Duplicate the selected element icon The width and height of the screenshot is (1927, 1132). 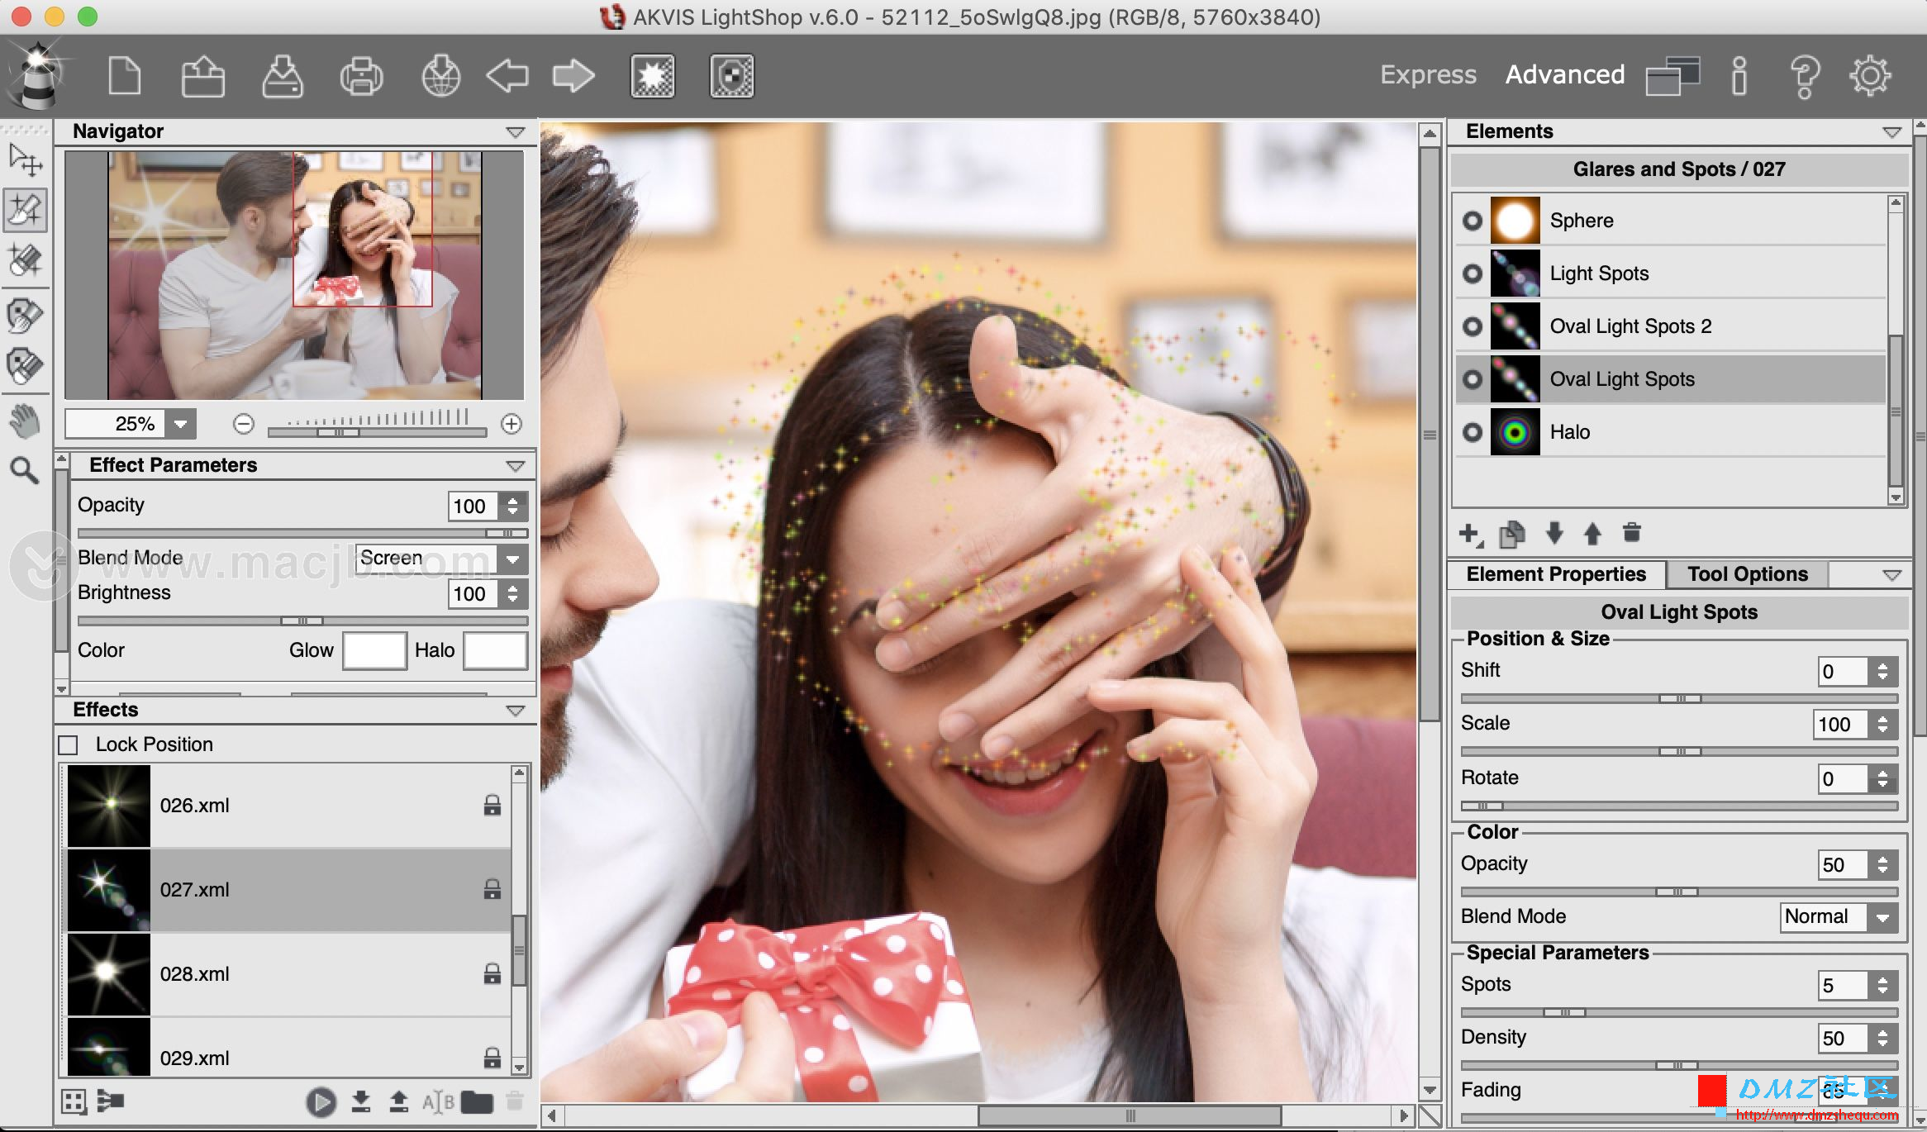(1512, 534)
